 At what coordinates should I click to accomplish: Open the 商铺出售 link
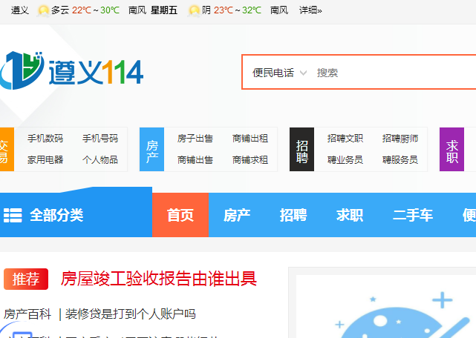pos(195,160)
